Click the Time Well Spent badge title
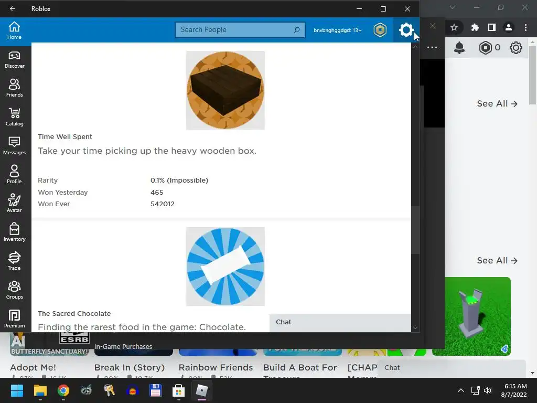Image resolution: width=537 pixels, height=403 pixels. [65, 136]
